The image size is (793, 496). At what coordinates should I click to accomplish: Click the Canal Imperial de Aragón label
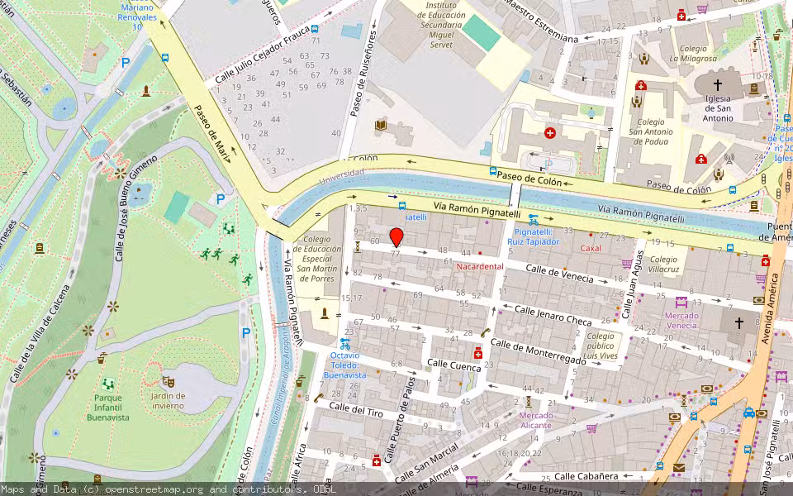click(x=279, y=379)
